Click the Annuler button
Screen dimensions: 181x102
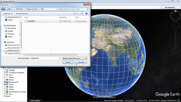[81, 62]
